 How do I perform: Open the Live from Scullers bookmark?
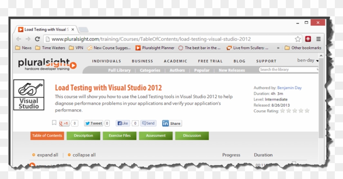(x=247, y=48)
